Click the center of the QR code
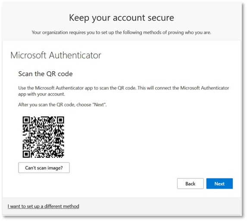The width and height of the screenshot is (247, 221). (x=43, y=137)
